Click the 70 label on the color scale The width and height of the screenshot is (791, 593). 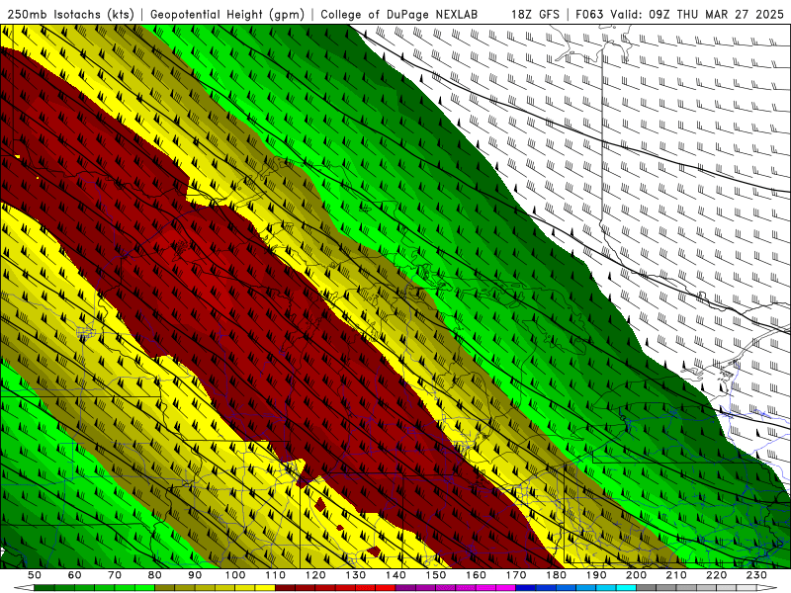click(115, 575)
